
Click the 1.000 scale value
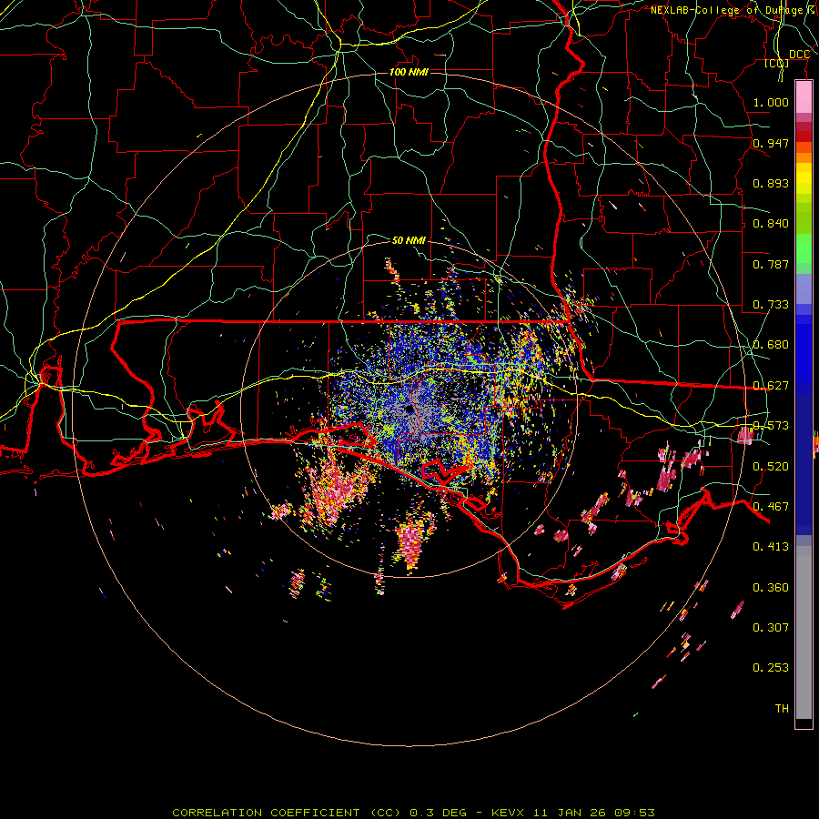tap(771, 102)
